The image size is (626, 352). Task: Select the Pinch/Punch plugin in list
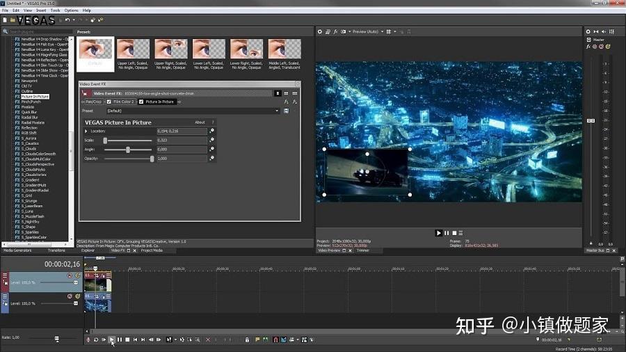(31, 102)
